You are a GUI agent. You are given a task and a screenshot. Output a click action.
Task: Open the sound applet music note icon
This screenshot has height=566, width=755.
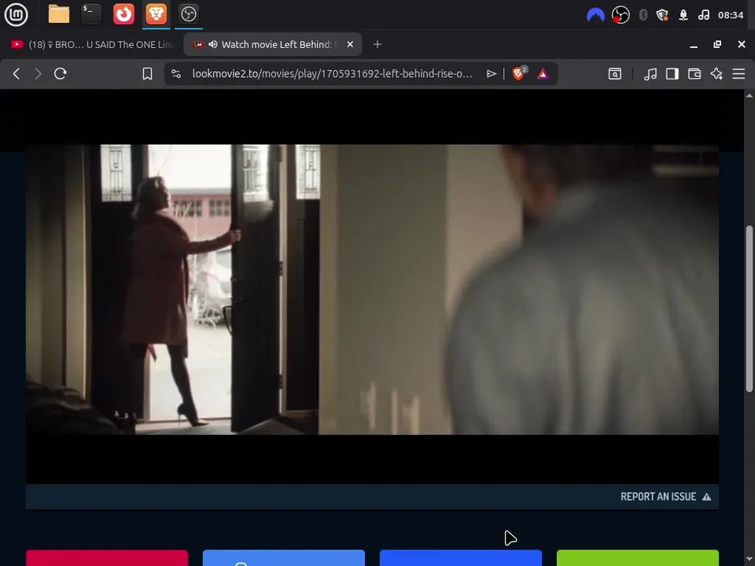703,15
